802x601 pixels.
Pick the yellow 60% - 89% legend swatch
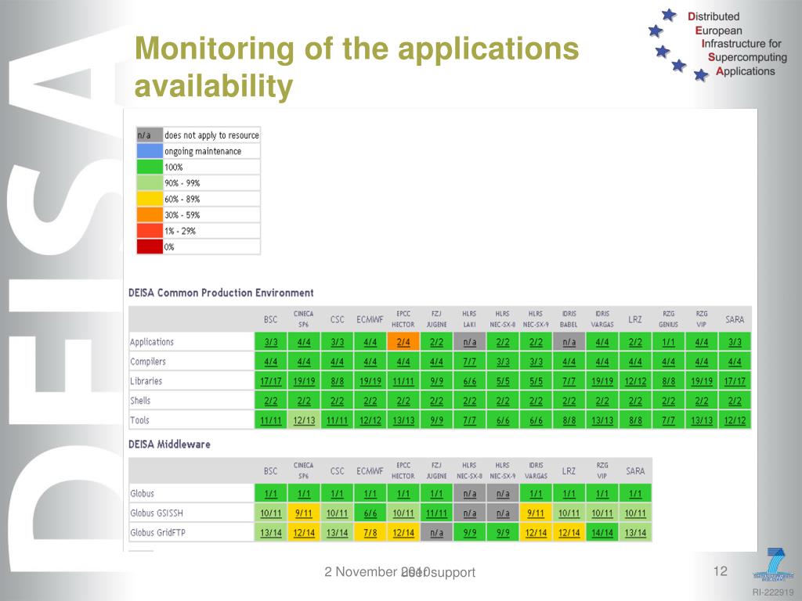tap(150, 199)
